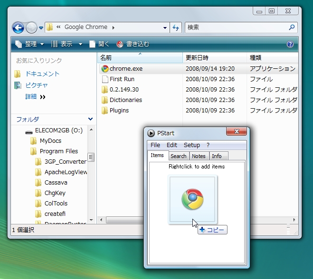The image size is (313, 279).
Task: Open the address bar history dropdown arrow
Action: [x=165, y=28]
